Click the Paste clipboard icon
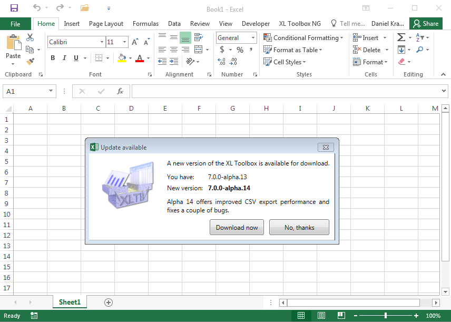The height and width of the screenshot is (322, 451). tap(14, 42)
